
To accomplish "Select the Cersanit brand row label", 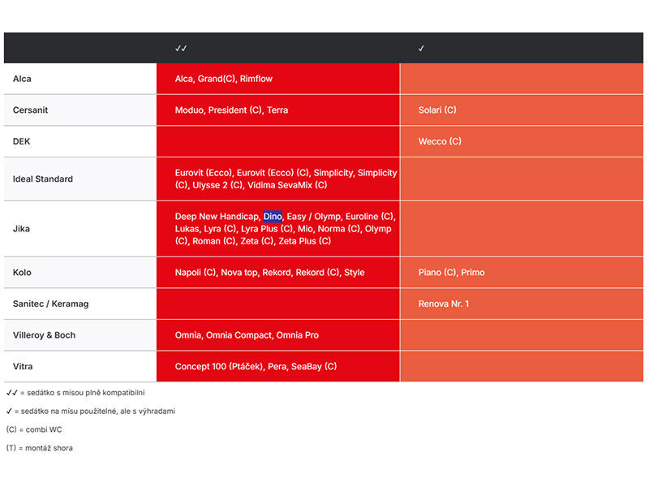I will (30, 110).
